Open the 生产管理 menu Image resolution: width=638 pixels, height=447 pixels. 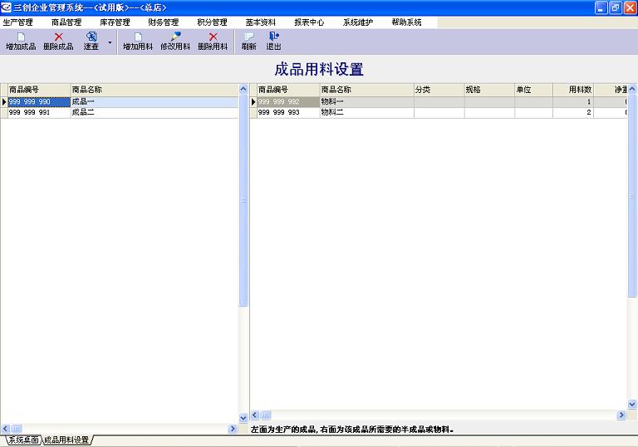[18, 22]
